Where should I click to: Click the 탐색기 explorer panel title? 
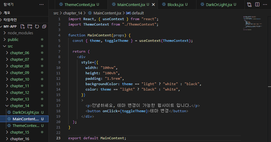tap(8, 5)
